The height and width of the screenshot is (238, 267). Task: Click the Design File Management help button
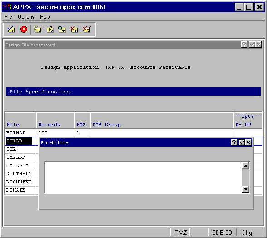point(244,45)
